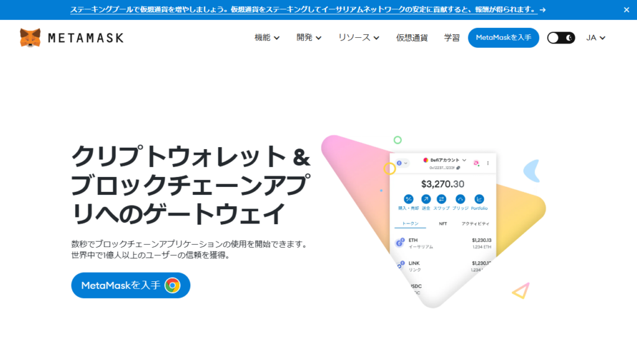The height and width of the screenshot is (344, 637).
Task: Click the Buy & Sell icon in wallet preview
Action: 408,199
